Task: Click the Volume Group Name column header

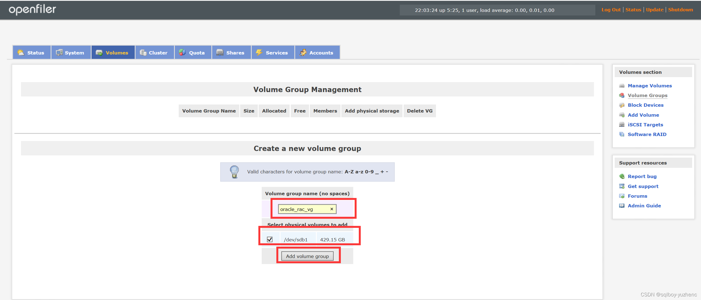Action: (x=209, y=111)
